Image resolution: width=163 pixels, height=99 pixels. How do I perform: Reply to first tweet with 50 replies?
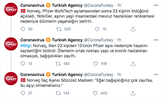[23, 29]
